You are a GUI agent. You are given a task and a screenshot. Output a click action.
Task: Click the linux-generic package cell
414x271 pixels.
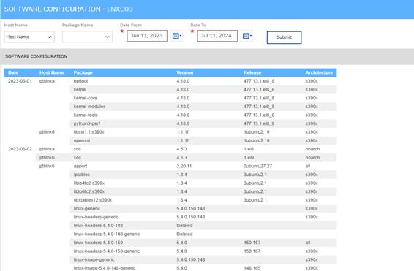[x=87, y=208]
